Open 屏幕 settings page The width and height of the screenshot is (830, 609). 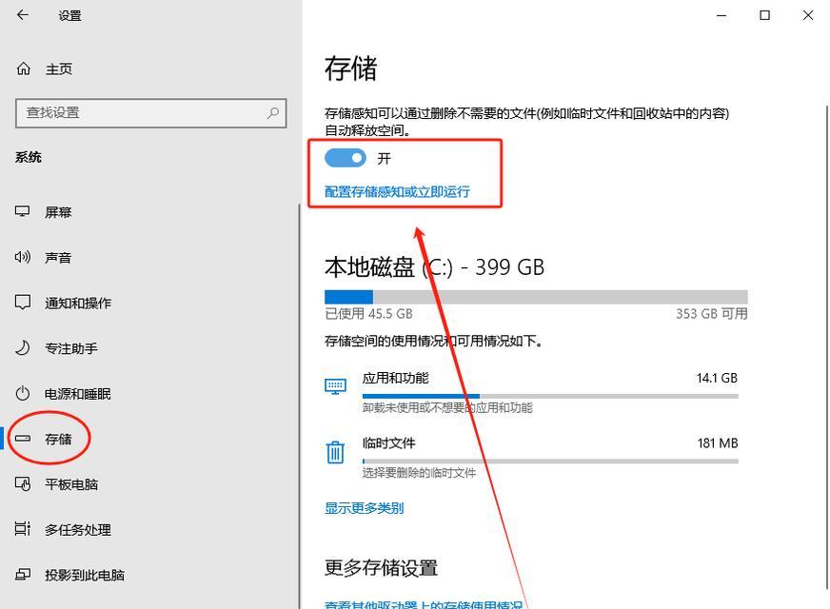pyautogui.click(x=150, y=211)
